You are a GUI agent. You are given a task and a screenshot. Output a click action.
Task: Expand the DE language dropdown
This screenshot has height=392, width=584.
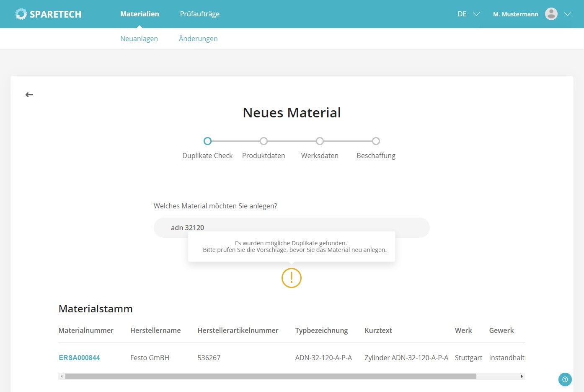[468, 14]
